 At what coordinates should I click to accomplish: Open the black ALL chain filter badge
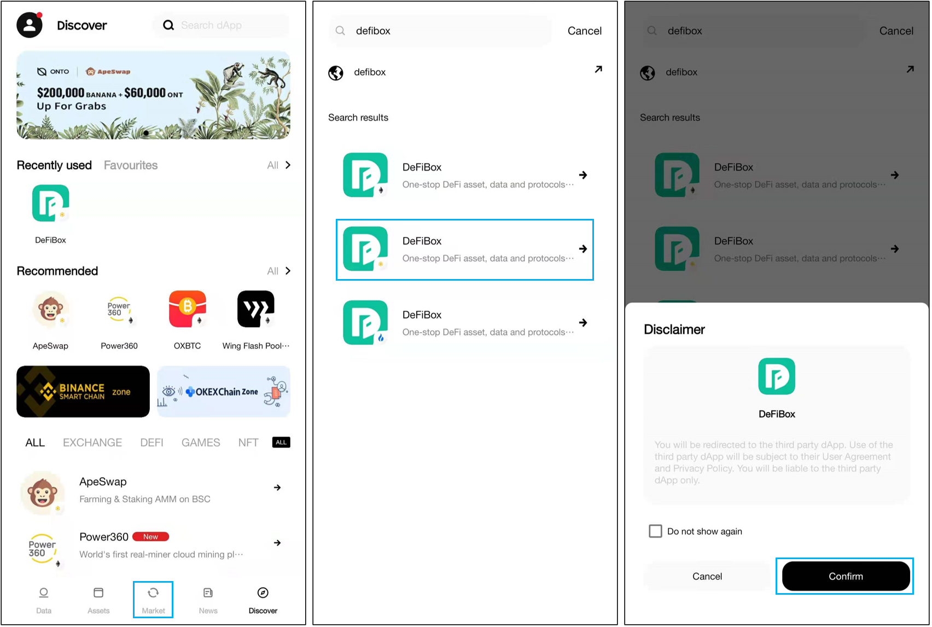[281, 442]
